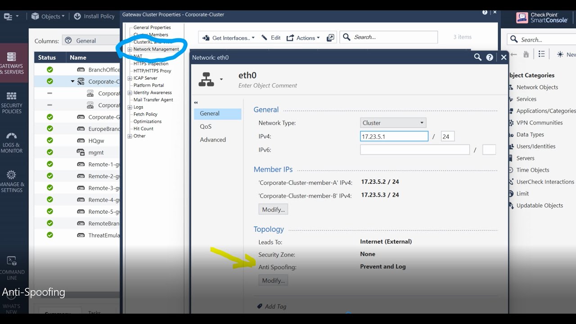Click IPv4 mask length field
This screenshot has height=324, width=576.
[x=448, y=136]
